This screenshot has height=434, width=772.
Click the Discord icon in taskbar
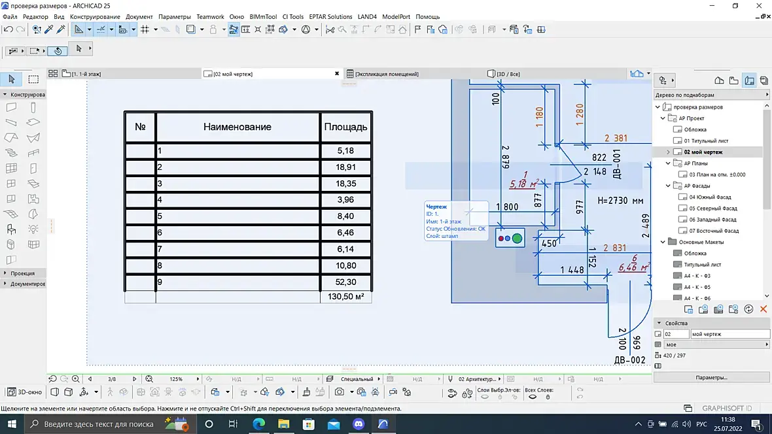[359, 424]
